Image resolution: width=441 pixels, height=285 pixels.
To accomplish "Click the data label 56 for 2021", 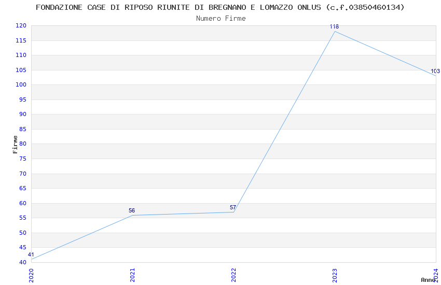I will pyautogui.click(x=132, y=210).
